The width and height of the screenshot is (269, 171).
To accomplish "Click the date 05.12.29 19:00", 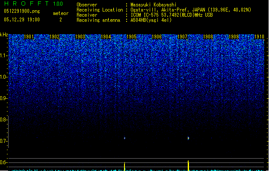I will click(x=22, y=20).
